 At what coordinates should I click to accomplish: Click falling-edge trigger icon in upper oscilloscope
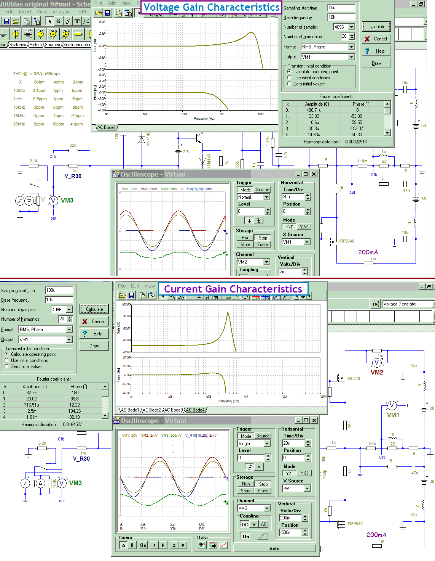point(258,220)
